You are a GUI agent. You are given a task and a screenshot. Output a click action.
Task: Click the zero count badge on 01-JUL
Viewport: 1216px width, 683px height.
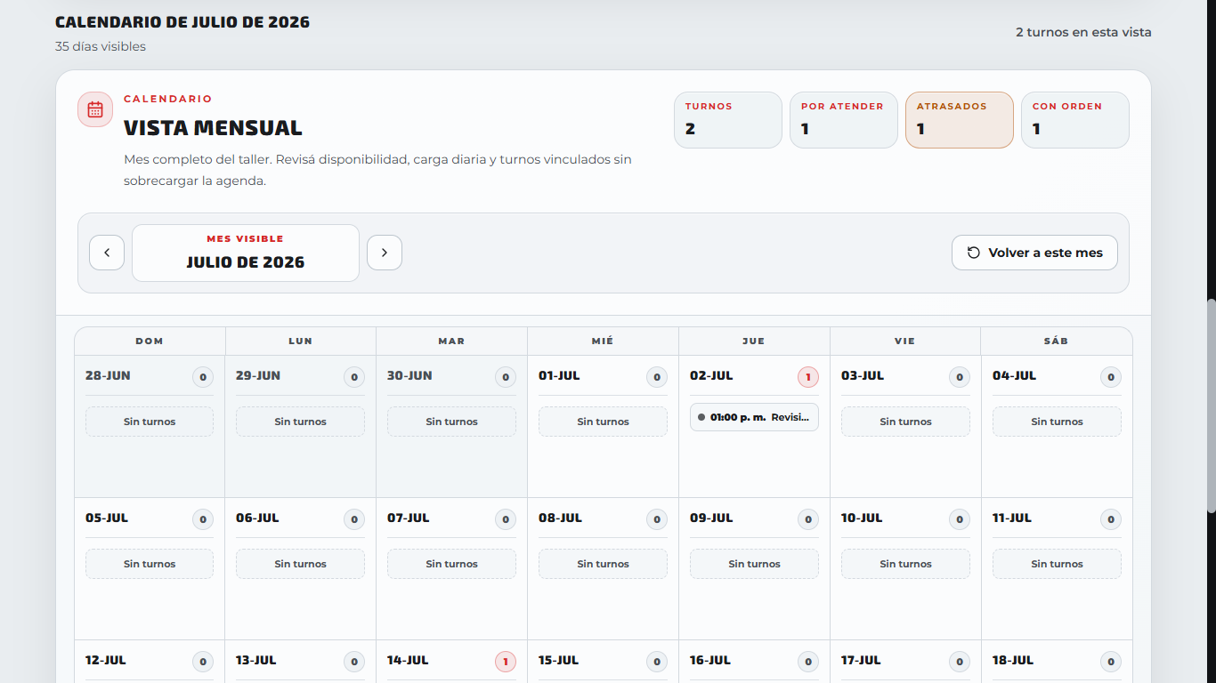point(656,377)
